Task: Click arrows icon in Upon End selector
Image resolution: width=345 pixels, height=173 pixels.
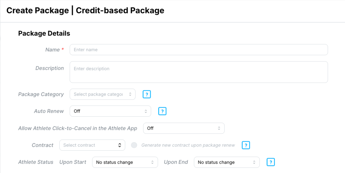Action: point(254,162)
